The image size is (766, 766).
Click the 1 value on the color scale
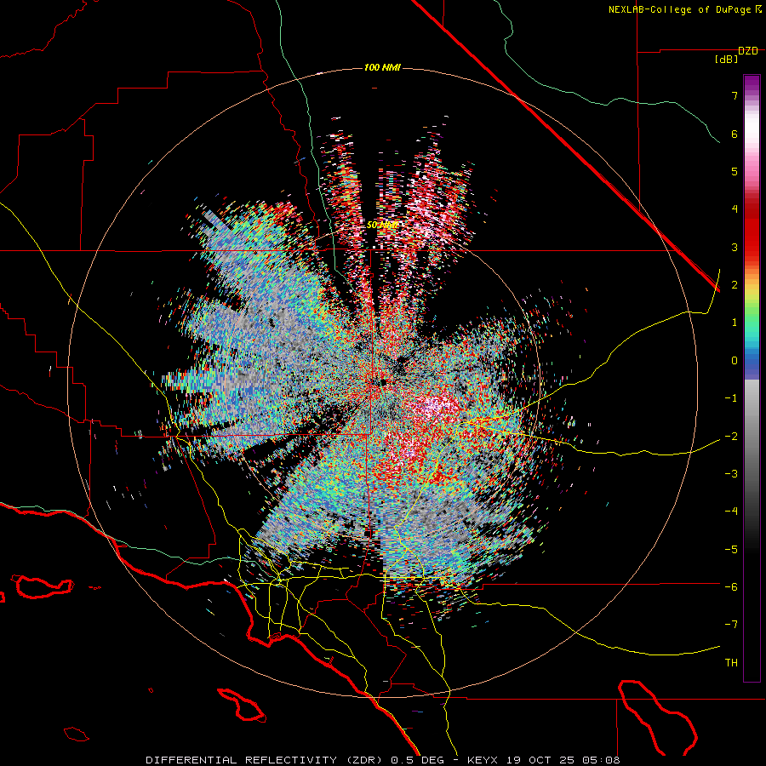tap(735, 323)
